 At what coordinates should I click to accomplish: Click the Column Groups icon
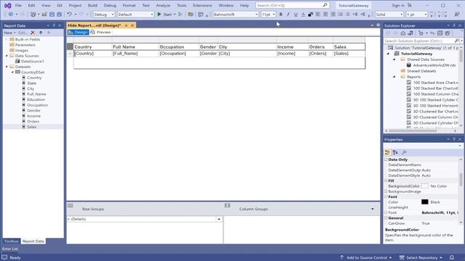227,205
